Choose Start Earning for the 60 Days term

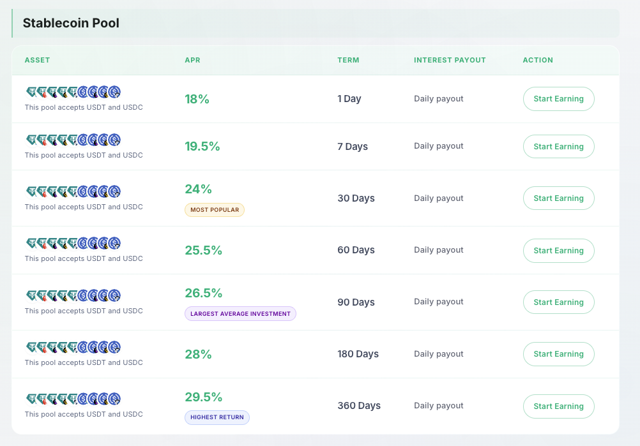tap(558, 250)
